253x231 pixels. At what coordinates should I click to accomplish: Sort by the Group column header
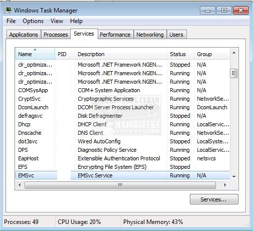tap(212, 54)
